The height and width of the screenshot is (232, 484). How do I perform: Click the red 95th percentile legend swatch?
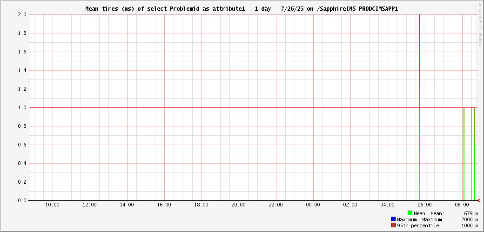pos(393,225)
